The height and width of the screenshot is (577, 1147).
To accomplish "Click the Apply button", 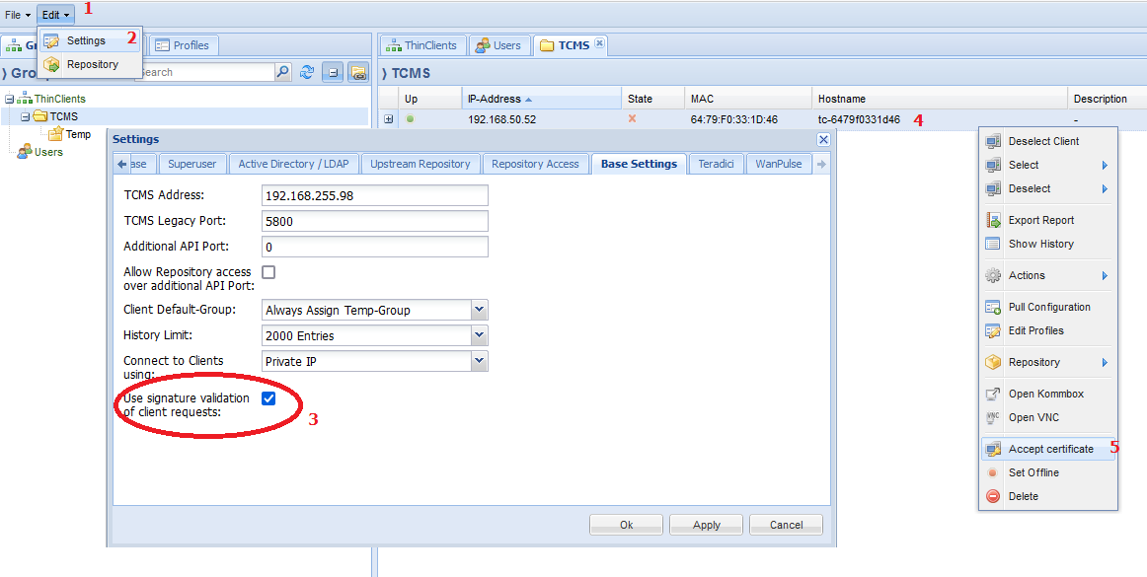I will click(x=706, y=525).
